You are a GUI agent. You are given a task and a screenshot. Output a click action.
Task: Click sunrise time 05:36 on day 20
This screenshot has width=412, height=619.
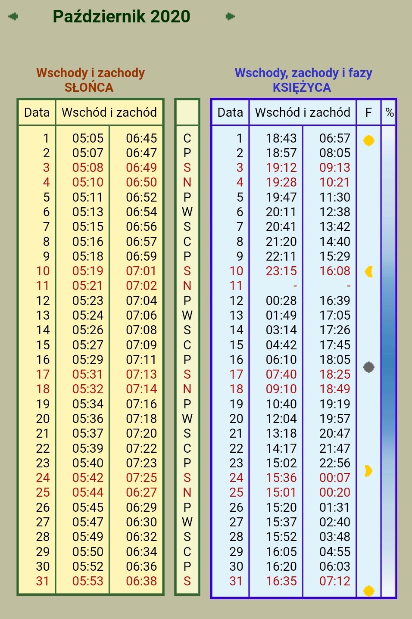88,419
